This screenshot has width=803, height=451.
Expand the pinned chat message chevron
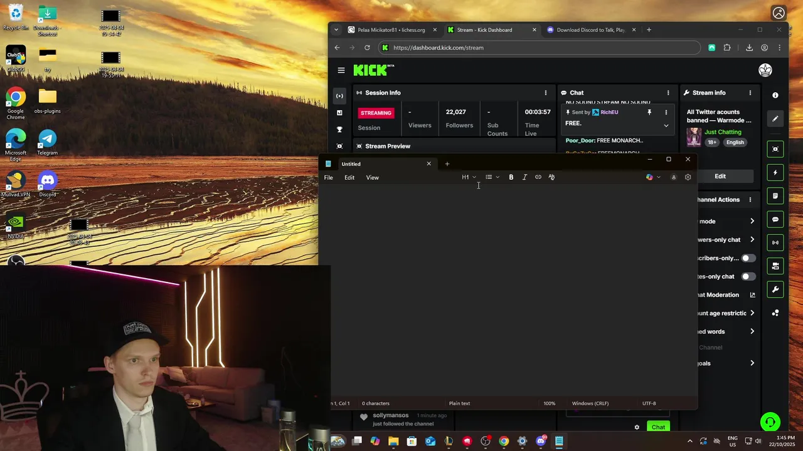666,125
